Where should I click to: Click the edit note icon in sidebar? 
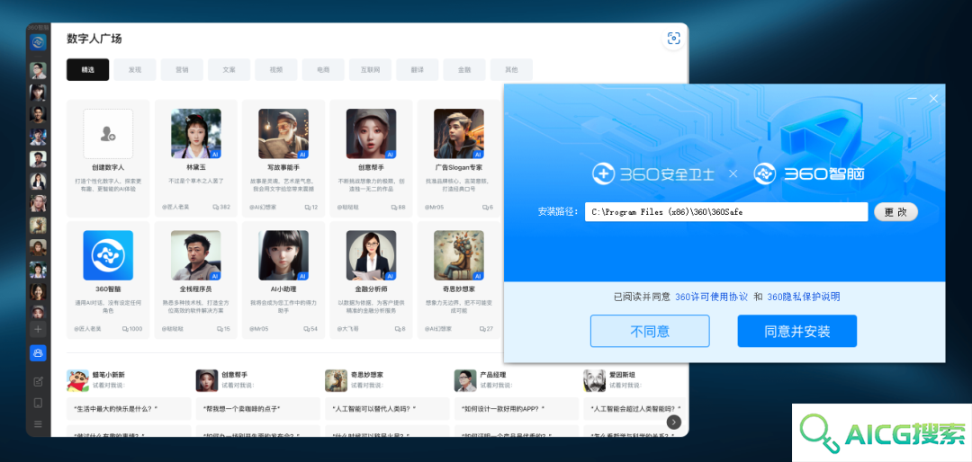point(38,381)
